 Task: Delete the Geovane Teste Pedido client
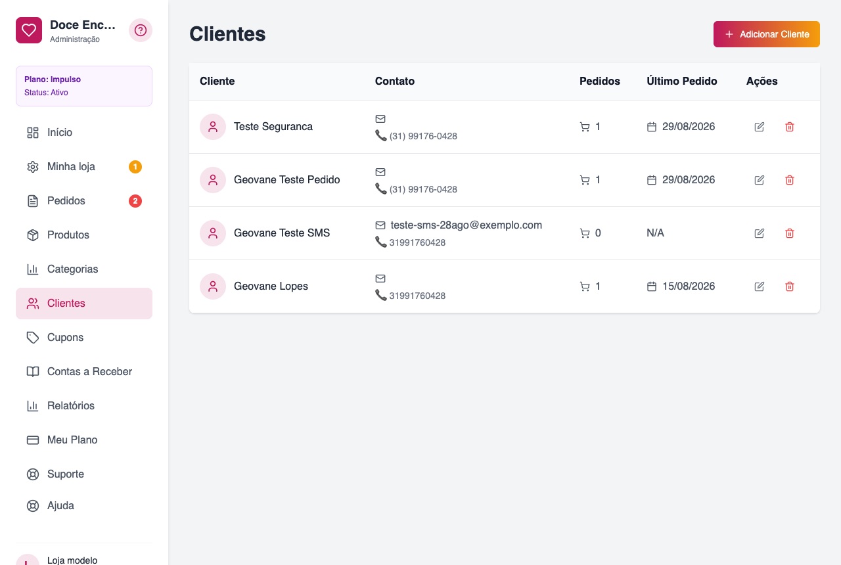tap(790, 180)
